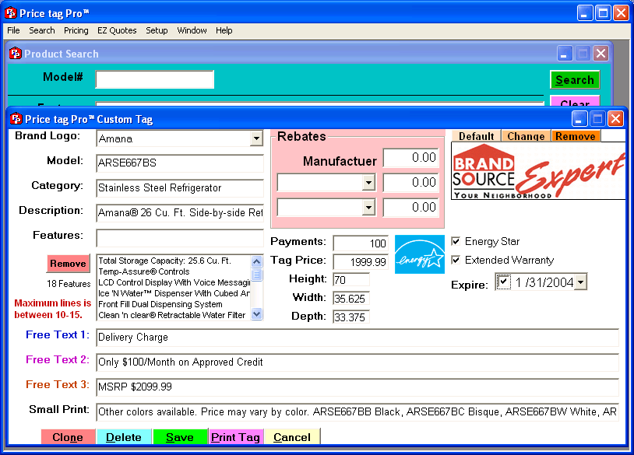Click the features list scroll up arrow
Viewport: 634px width, 455px height.
[x=256, y=261]
